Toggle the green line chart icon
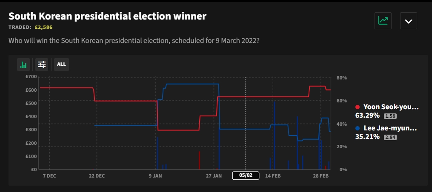Viewport: 432px width, 192px height. point(383,21)
